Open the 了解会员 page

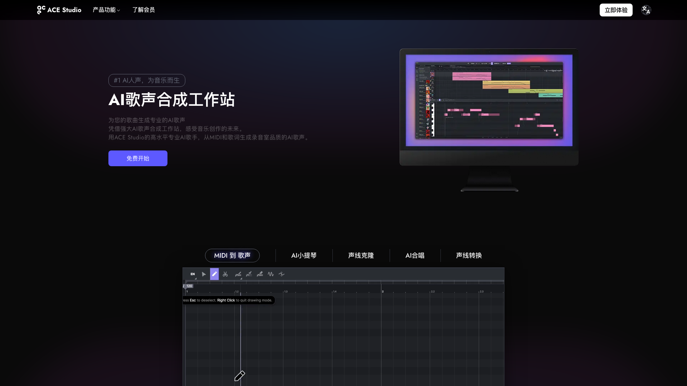[x=143, y=10]
